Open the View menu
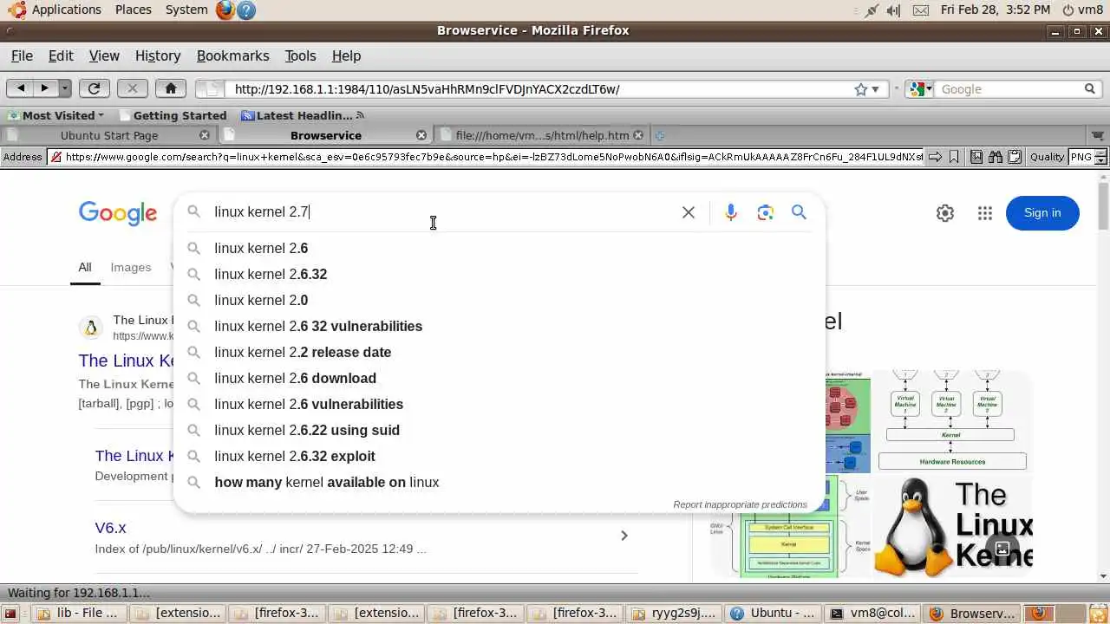This screenshot has width=1110, height=624. (104, 55)
